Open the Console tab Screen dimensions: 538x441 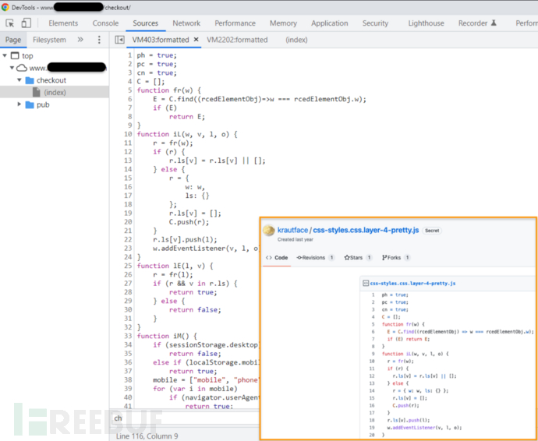106,23
